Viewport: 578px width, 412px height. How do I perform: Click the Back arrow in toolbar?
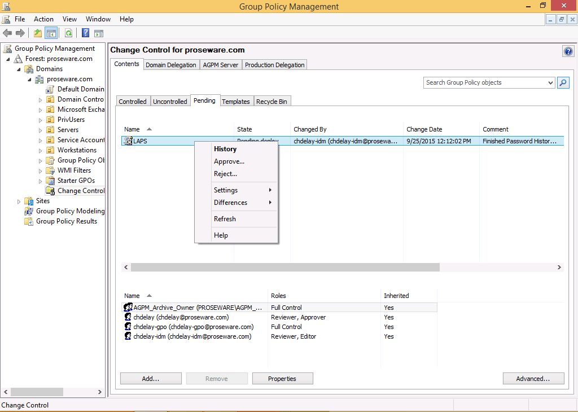(7, 33)
